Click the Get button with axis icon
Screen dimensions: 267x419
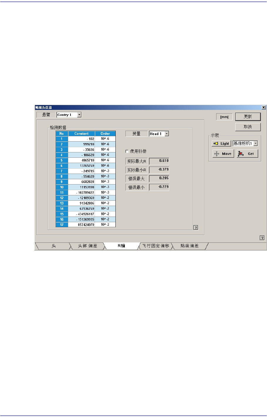[x=247, y=154]
